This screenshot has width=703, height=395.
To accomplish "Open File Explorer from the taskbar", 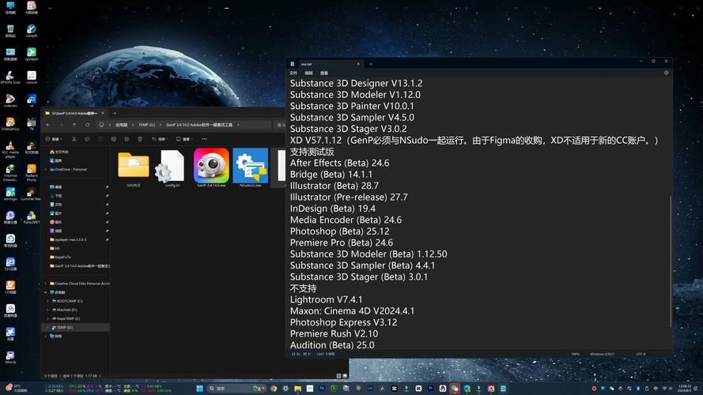I will [x=297, y=388].
